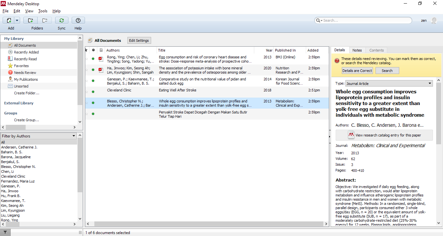Image resolution: width=443 pixels, height=236 pixels.
Task: Open the Filter by Authors dropdown
Action: 39,136
